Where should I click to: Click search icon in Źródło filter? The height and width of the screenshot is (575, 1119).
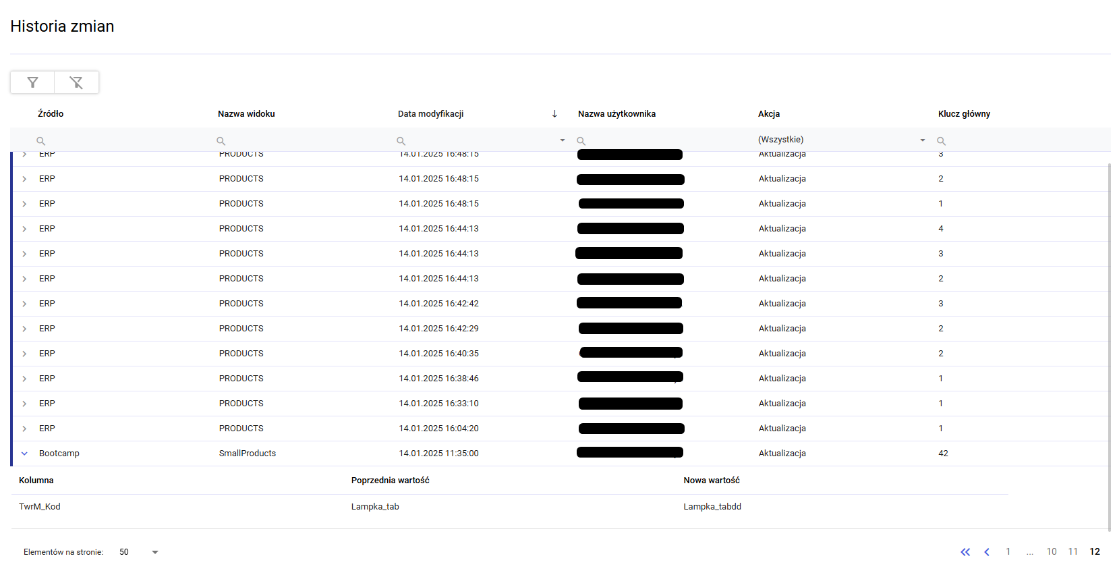click(x=40, y=140)
